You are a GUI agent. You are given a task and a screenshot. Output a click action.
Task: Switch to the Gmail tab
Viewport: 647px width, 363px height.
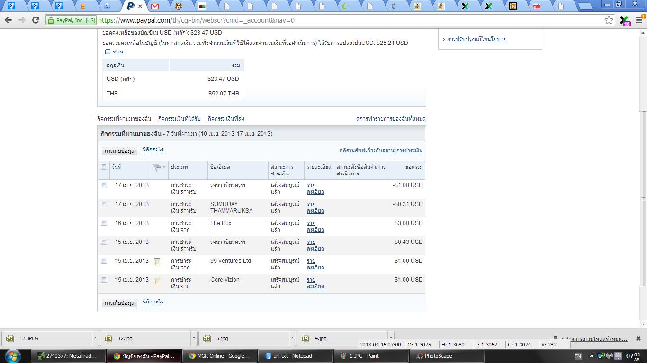tap(155, 6)
